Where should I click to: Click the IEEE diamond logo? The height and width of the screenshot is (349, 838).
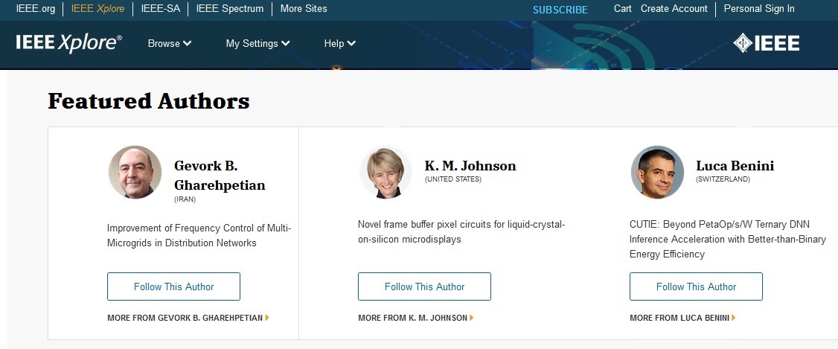tap(766, 43)
